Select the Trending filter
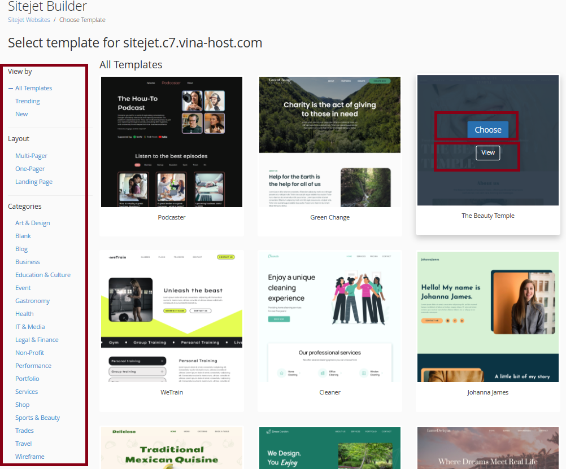 pyautogui.click(x=27, y=101)
